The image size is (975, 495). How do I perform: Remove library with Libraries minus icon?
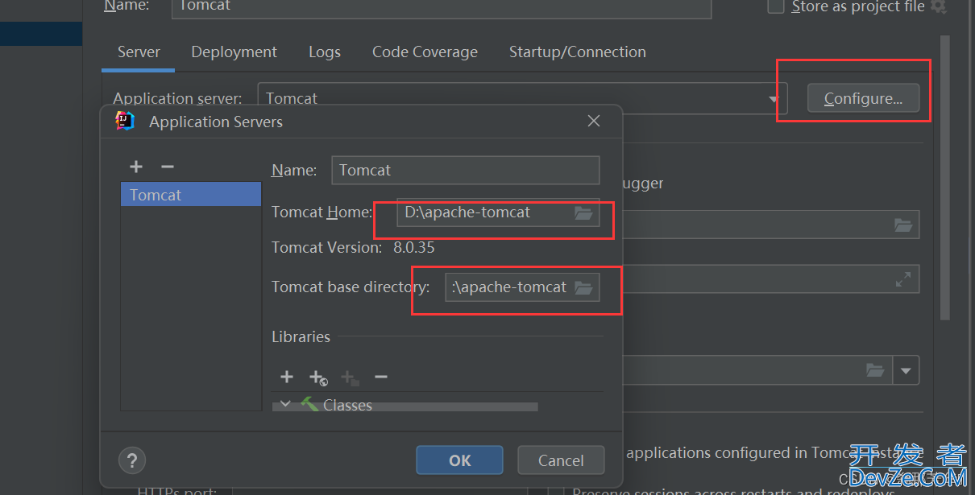(x=381, y=377)
